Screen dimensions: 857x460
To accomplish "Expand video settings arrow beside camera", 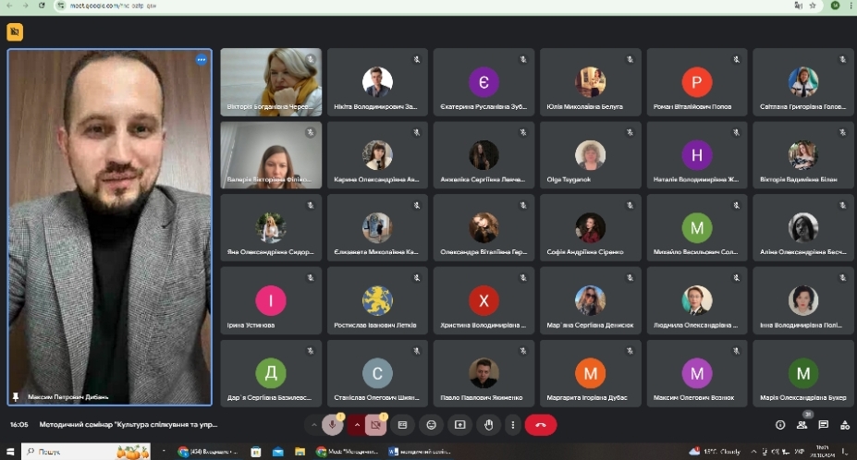I will (357, 425).
